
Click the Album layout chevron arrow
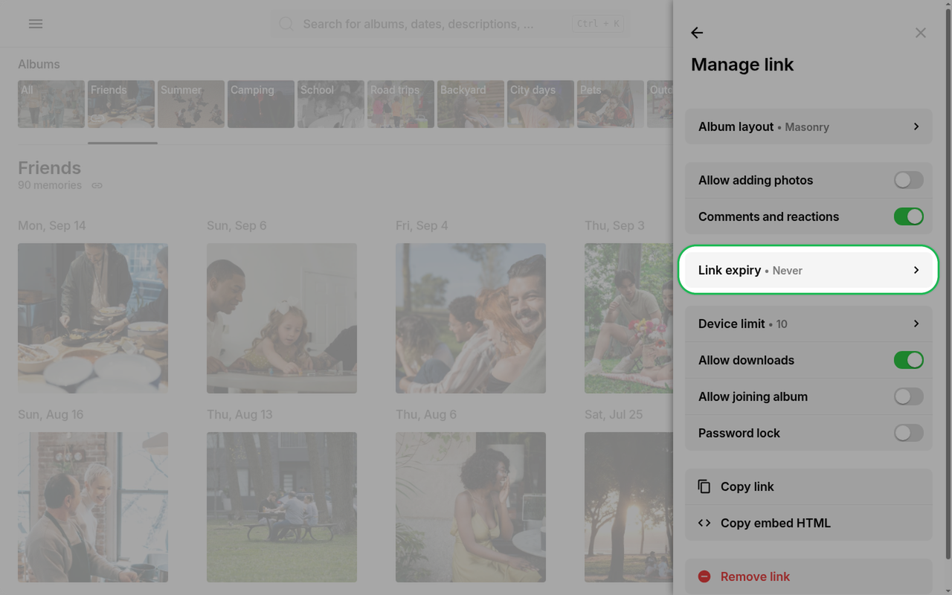coord(916,126)
